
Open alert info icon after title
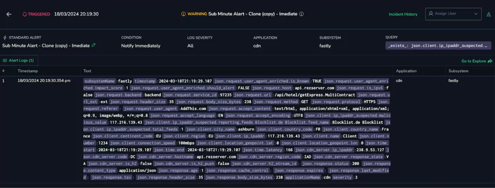(301, 14)
